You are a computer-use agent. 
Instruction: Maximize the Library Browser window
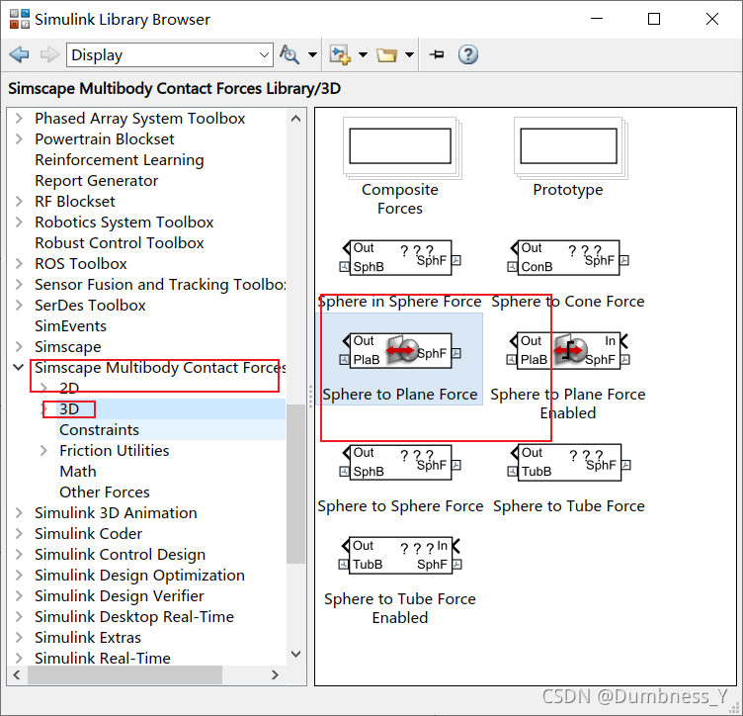654,19
